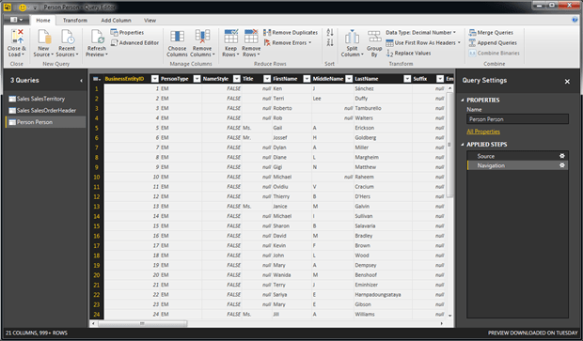Viewport: 583px width, 341px height.
Task: Click the horizontal scrollbar right arrow
Action: (442, 323)
